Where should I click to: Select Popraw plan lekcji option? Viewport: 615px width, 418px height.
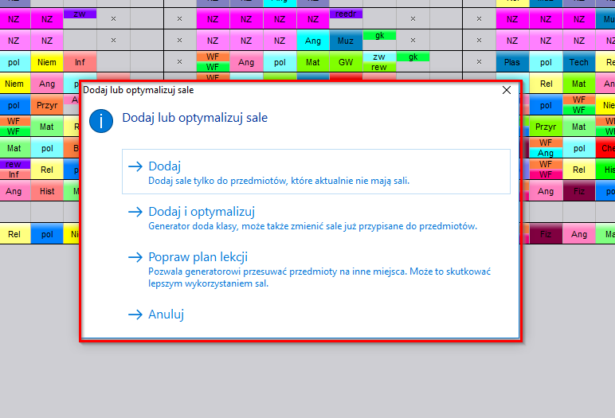198,257
